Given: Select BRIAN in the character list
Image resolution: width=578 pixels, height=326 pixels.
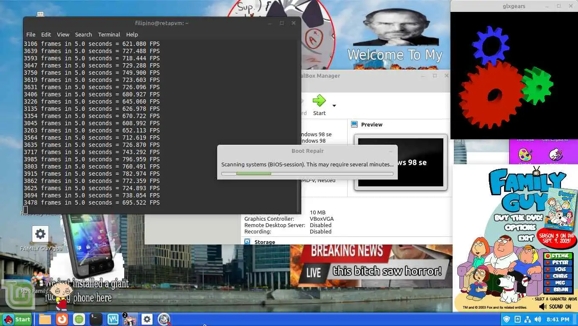Looking at the screenshot, I should coord(559,290).
